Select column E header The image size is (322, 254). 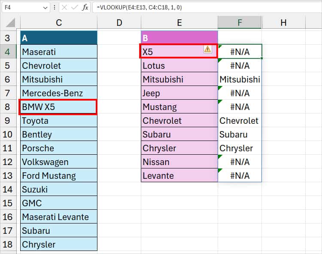179,23
